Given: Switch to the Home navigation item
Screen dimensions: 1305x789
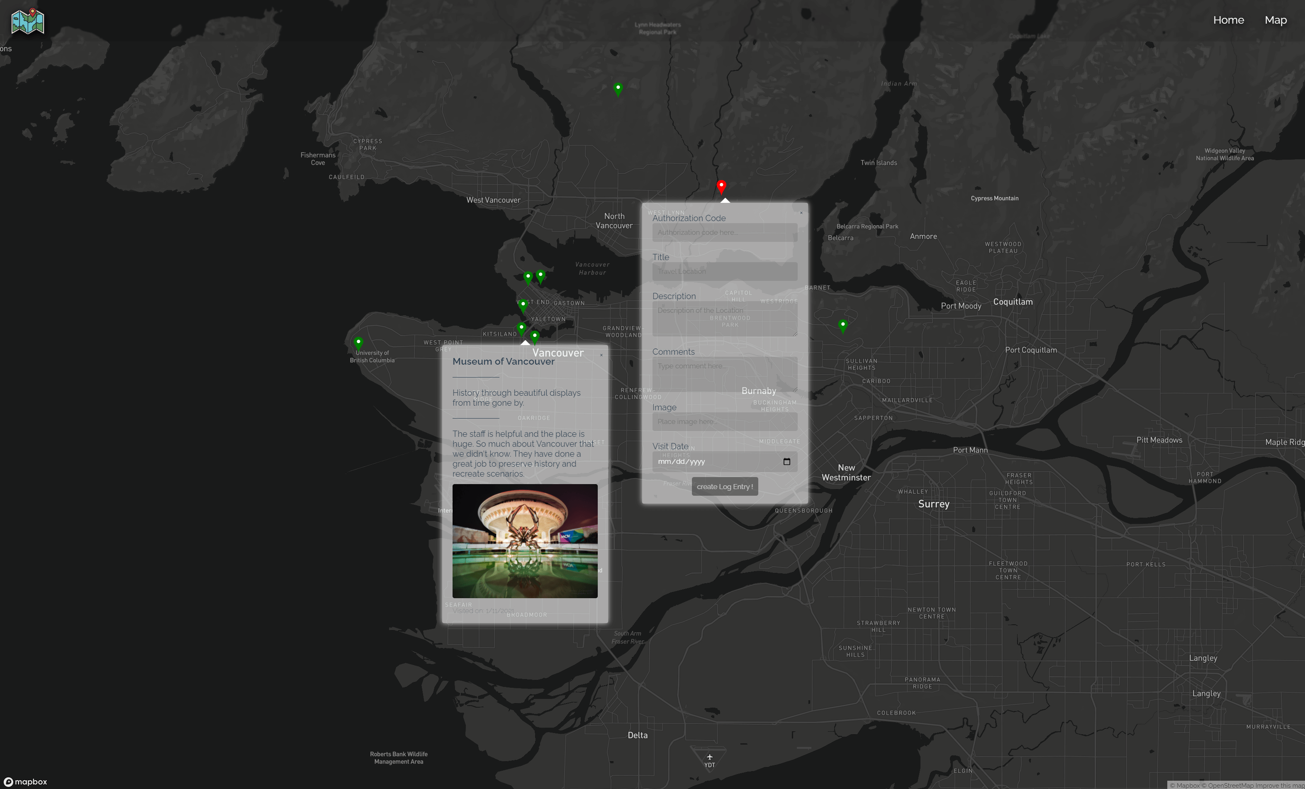Looking at the screenshot, I should pyautogui.click(x=1229, y=20).
